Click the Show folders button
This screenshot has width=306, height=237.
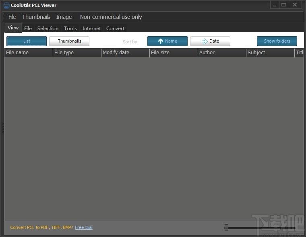click(x=277, y=41)
